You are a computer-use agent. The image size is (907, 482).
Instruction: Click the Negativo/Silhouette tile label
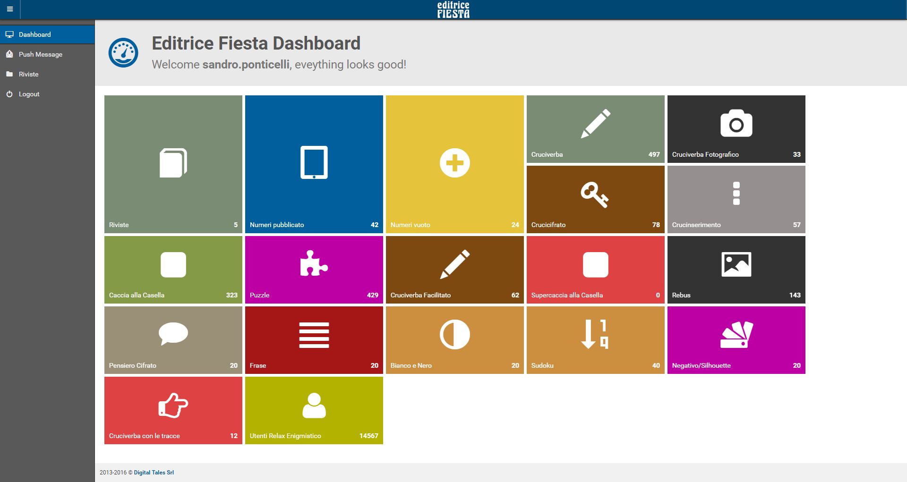click(x=702, y=365)
